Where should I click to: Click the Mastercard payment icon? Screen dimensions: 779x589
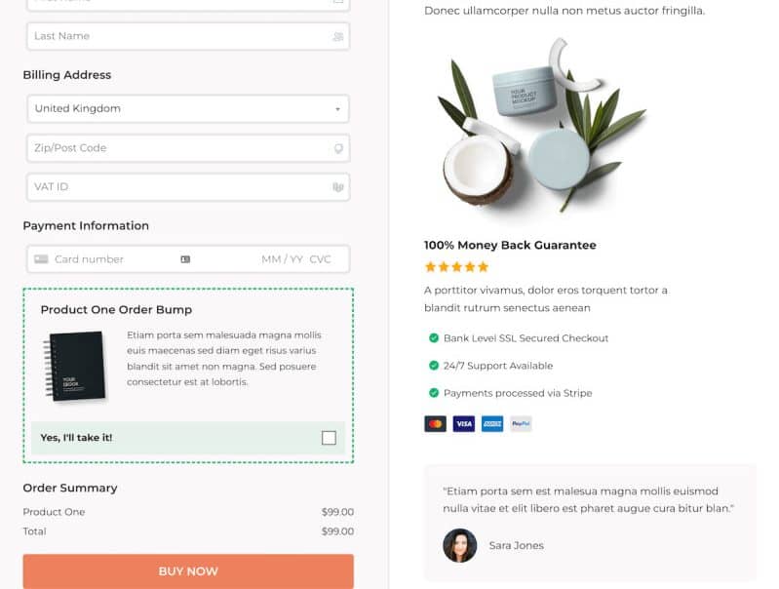pos(435,424)
